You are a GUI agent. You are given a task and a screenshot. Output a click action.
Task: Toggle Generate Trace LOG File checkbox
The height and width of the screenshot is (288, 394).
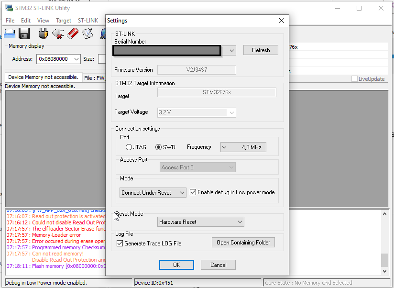[x=120, y=243]
